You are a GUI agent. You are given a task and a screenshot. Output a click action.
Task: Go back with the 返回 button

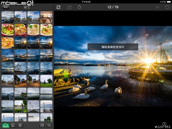5,7
